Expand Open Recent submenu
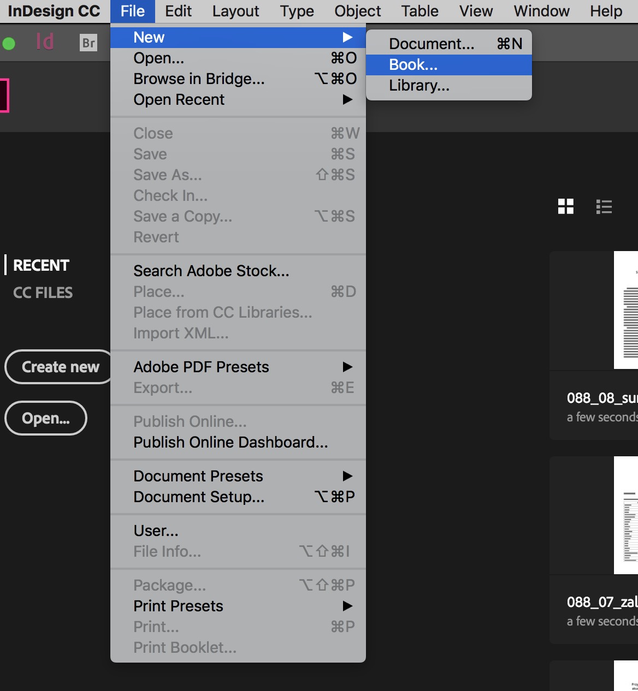Viewport: 638px width, 691px height. coord(238,99)
